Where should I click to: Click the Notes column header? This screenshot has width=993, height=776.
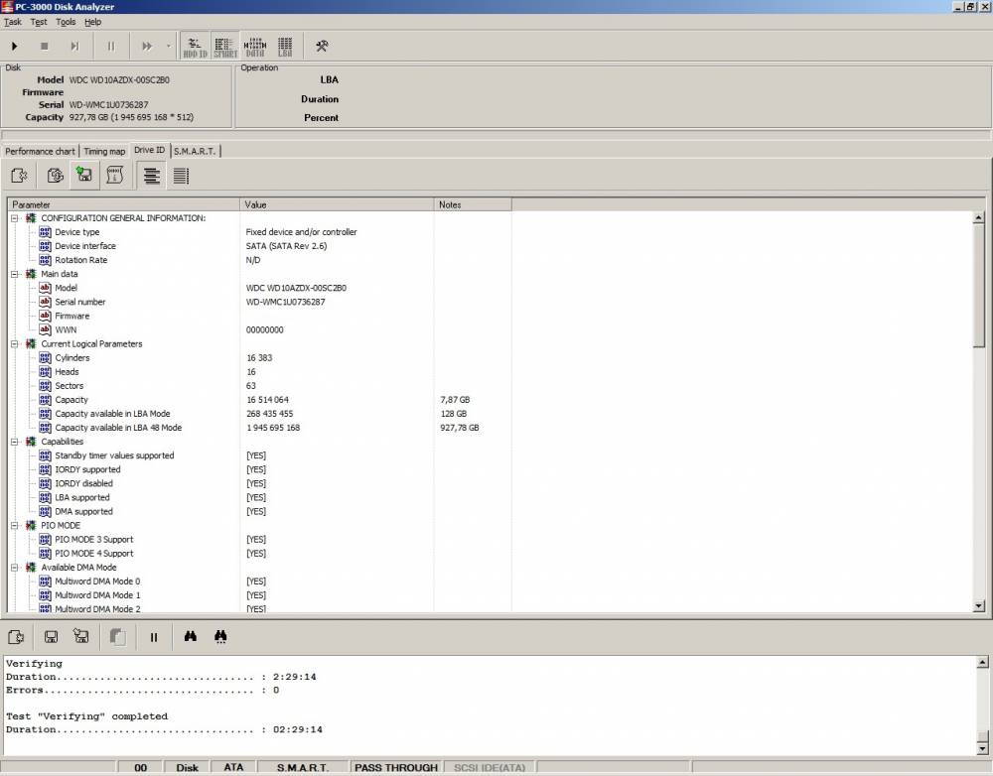point(473,204)
